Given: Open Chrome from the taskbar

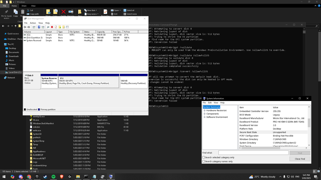Looking at the screenshot, I should click(x=29, y=177).
